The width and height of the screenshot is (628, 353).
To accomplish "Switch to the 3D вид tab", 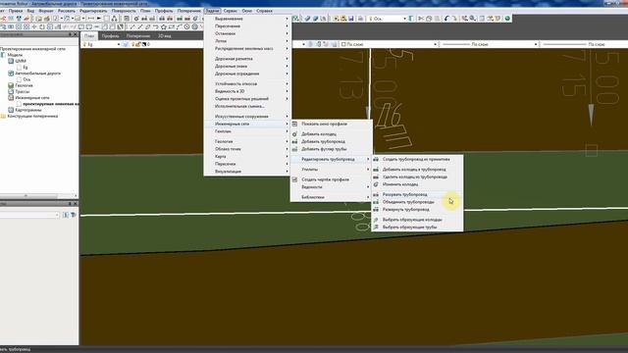I will coord(164,35).
